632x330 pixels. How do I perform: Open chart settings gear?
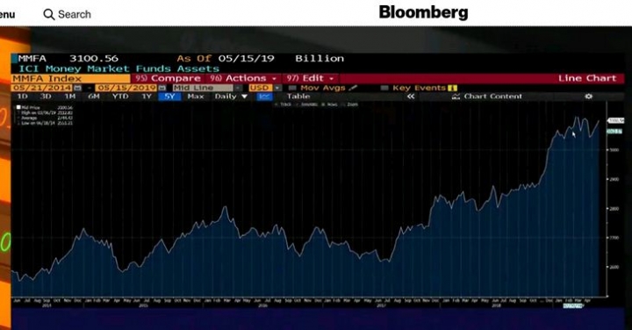(x=588, y=97)
